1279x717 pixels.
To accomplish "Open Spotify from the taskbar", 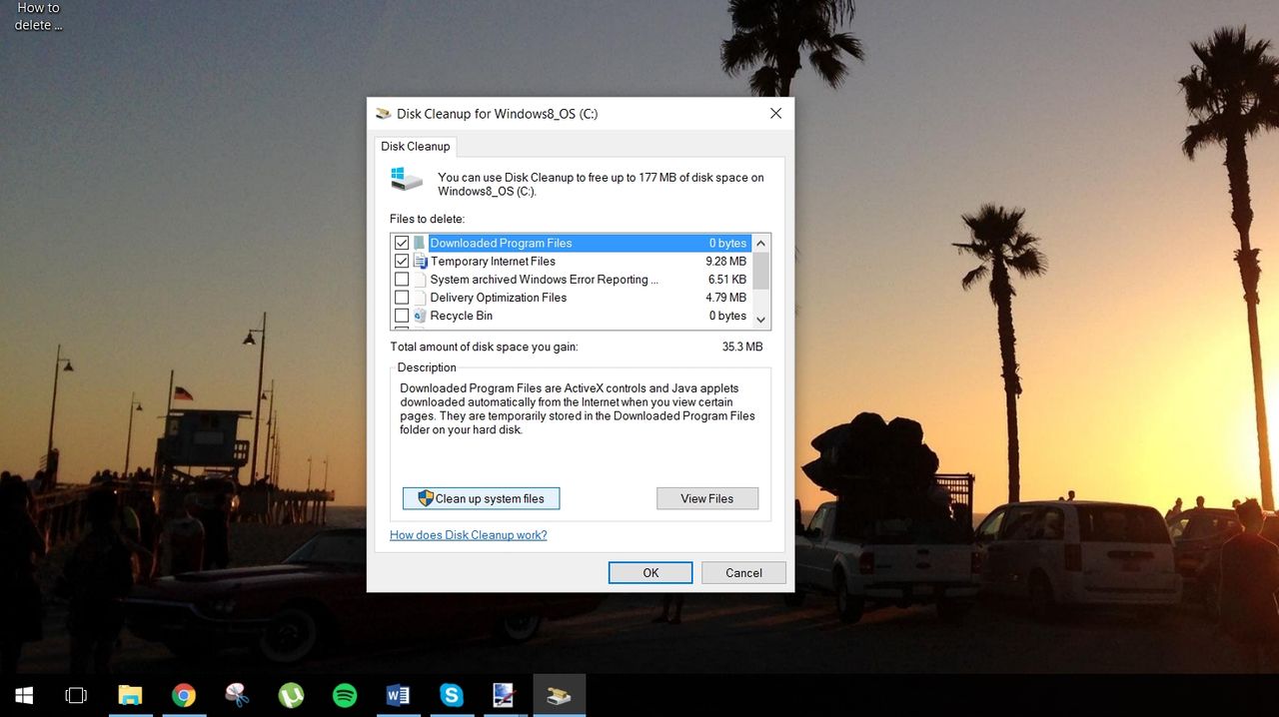I will (345, 694).
